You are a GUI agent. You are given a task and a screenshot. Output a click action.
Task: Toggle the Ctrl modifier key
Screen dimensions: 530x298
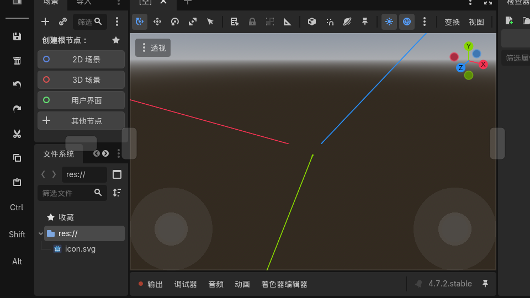tap(17, 207)
